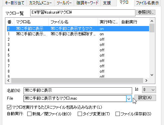The width and height of the screenshot is (164, 125).
Task: Select macro row number 6
Action: point(78,61)
